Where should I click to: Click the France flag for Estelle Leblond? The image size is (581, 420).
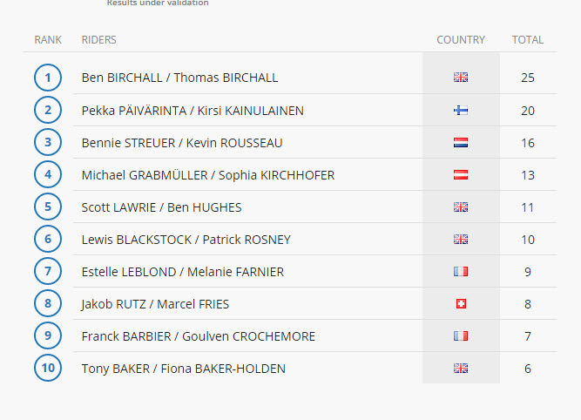pyautogui.click(x=461, y=272)
